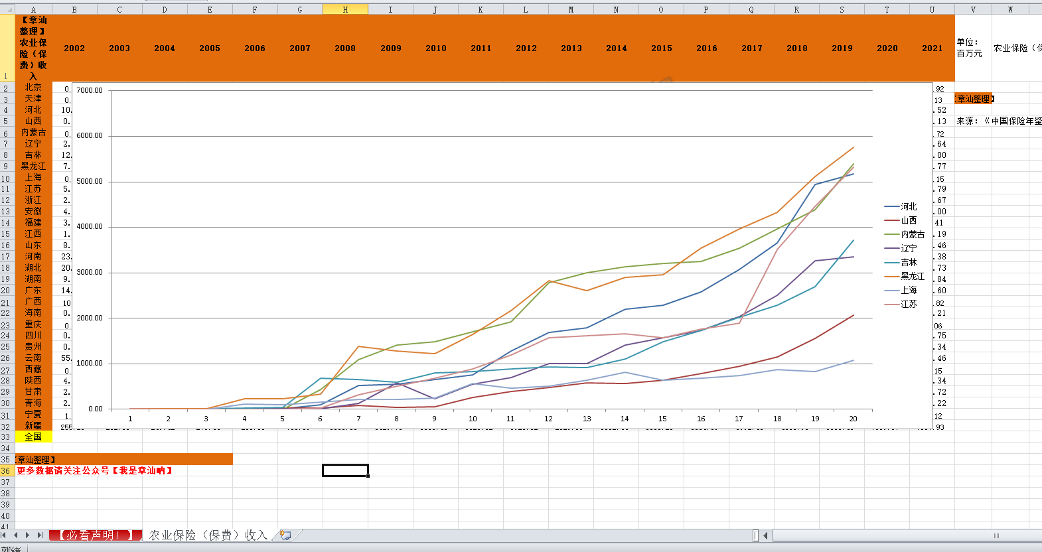Click the 2019 year header cell
The width and height of the screenshot is (1042, 552).
point(842,48)
